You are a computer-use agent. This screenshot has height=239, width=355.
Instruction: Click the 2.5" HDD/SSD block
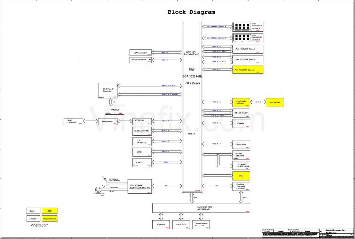coord(142,142)
